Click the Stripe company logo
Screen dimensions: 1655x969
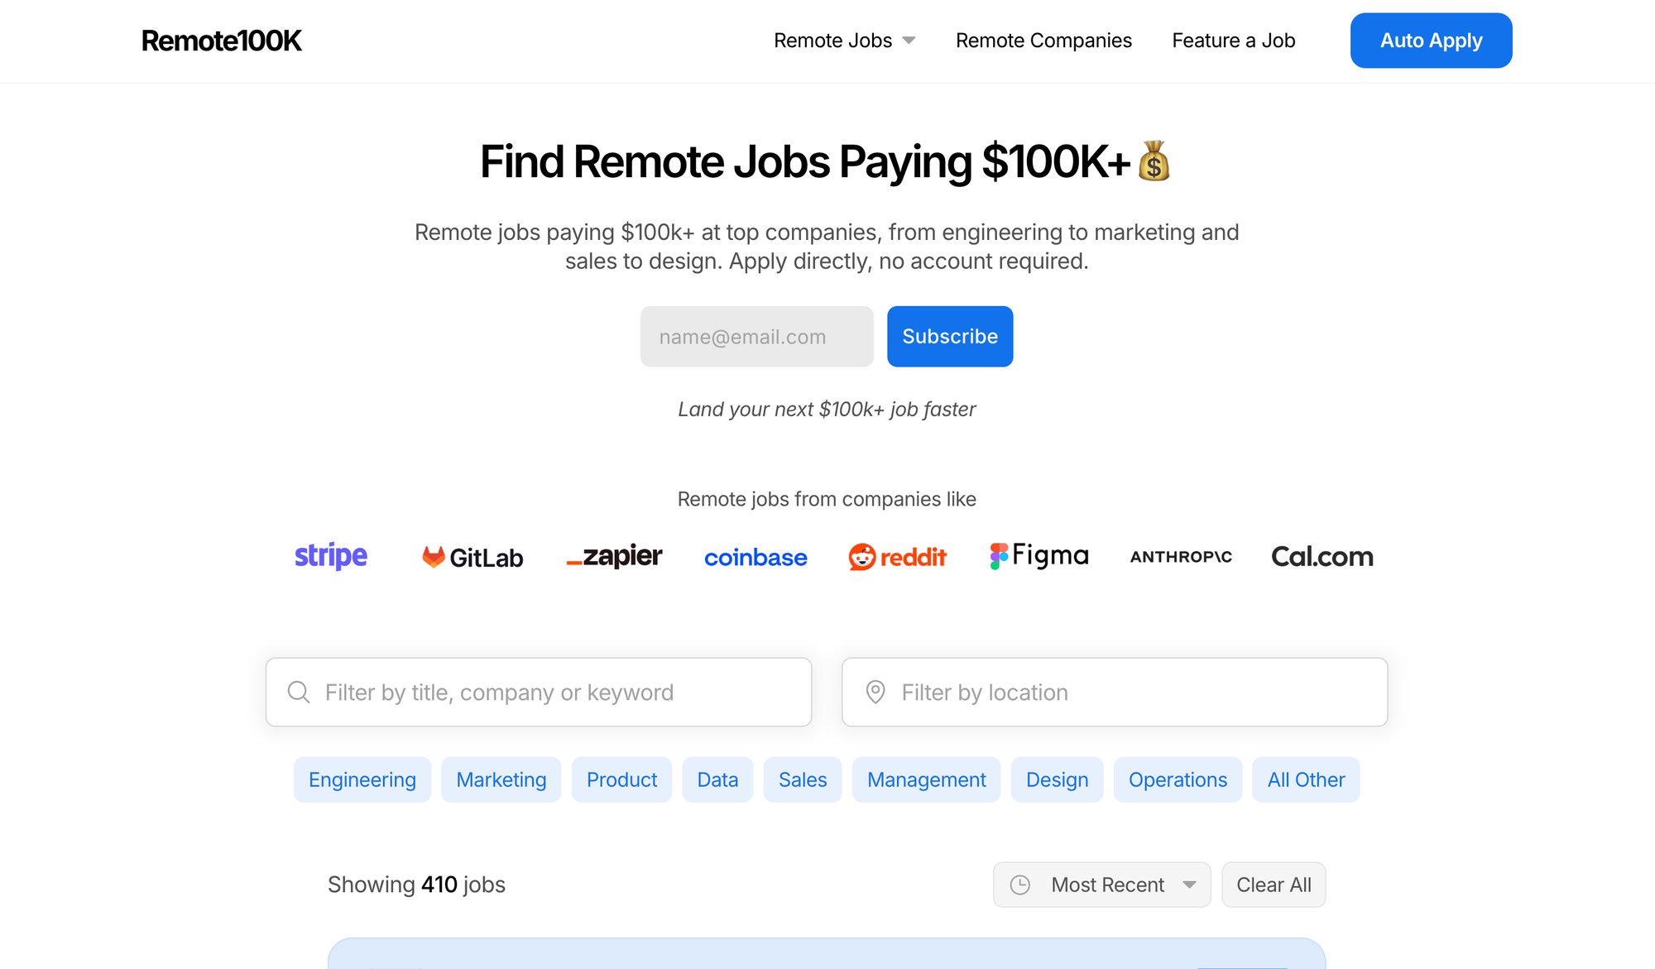(x=330, y=556)
